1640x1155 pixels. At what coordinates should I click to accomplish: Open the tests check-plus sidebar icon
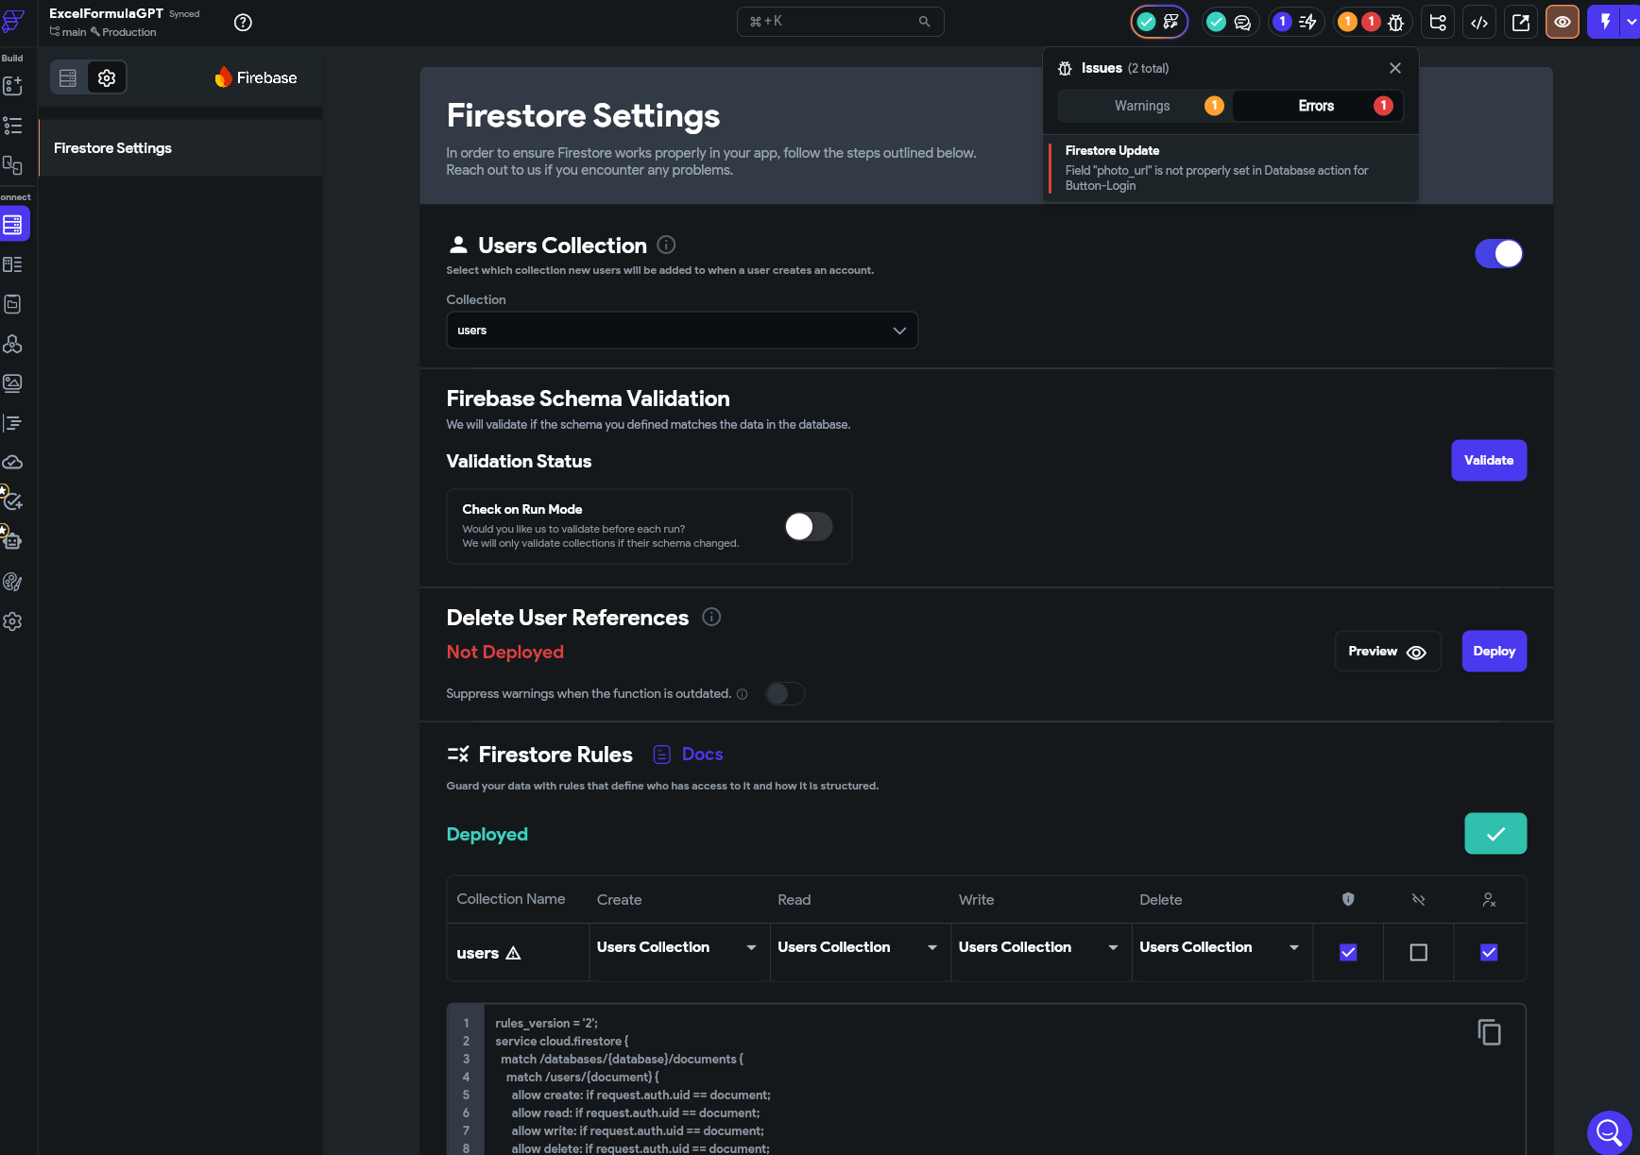tap(12, 501)
